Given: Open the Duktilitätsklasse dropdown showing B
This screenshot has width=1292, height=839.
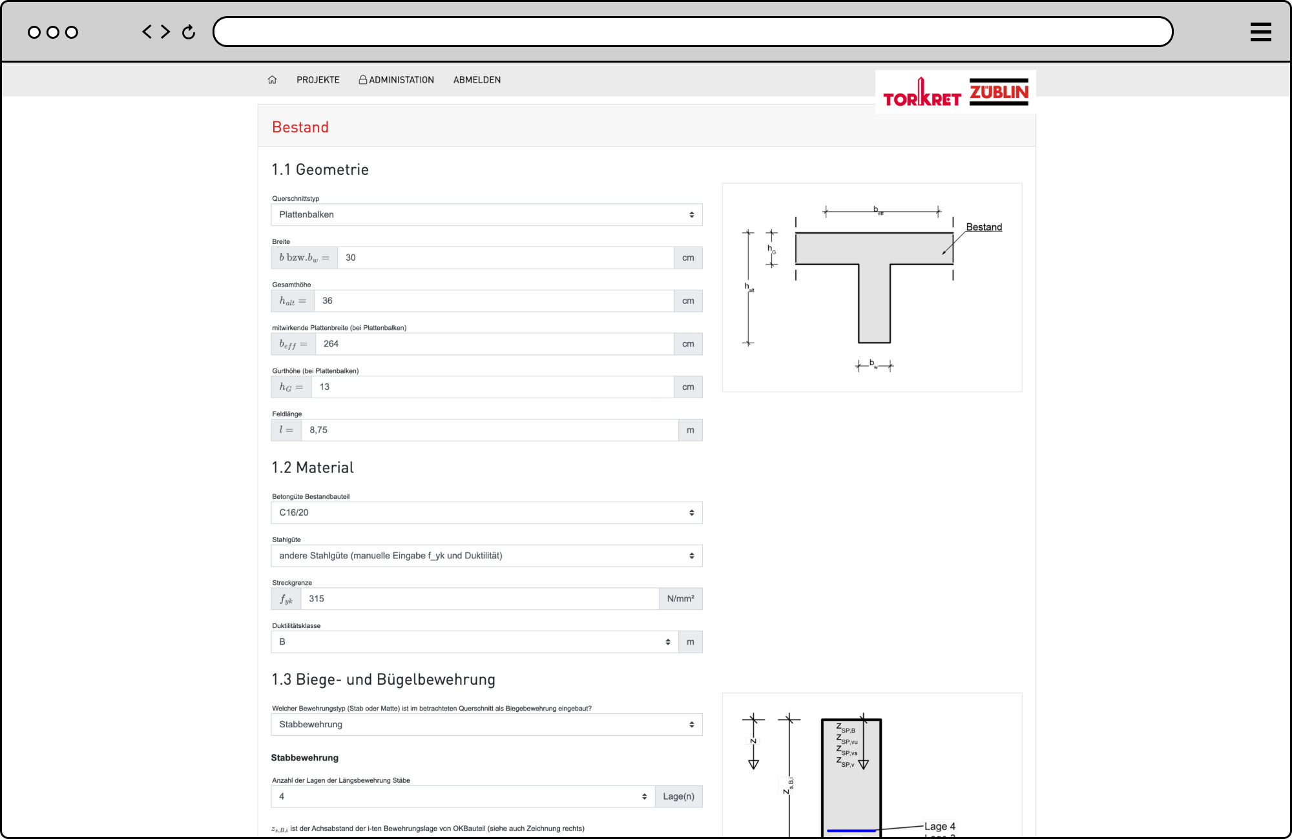Looking at the screenshot, I should tap(475, 642).
